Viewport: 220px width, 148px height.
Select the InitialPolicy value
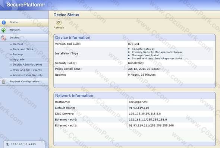coord(136,63)
